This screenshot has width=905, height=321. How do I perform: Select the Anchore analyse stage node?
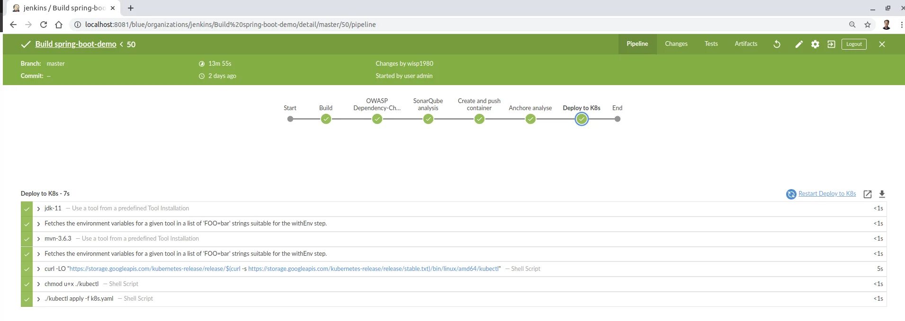click(x=530, y=119)
